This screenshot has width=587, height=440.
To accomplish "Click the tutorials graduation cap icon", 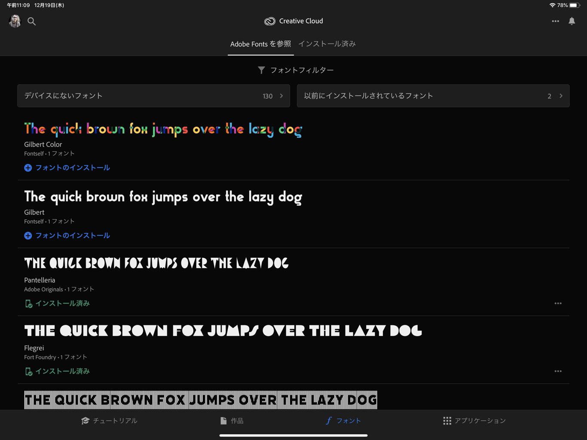I will coord(85,421).
